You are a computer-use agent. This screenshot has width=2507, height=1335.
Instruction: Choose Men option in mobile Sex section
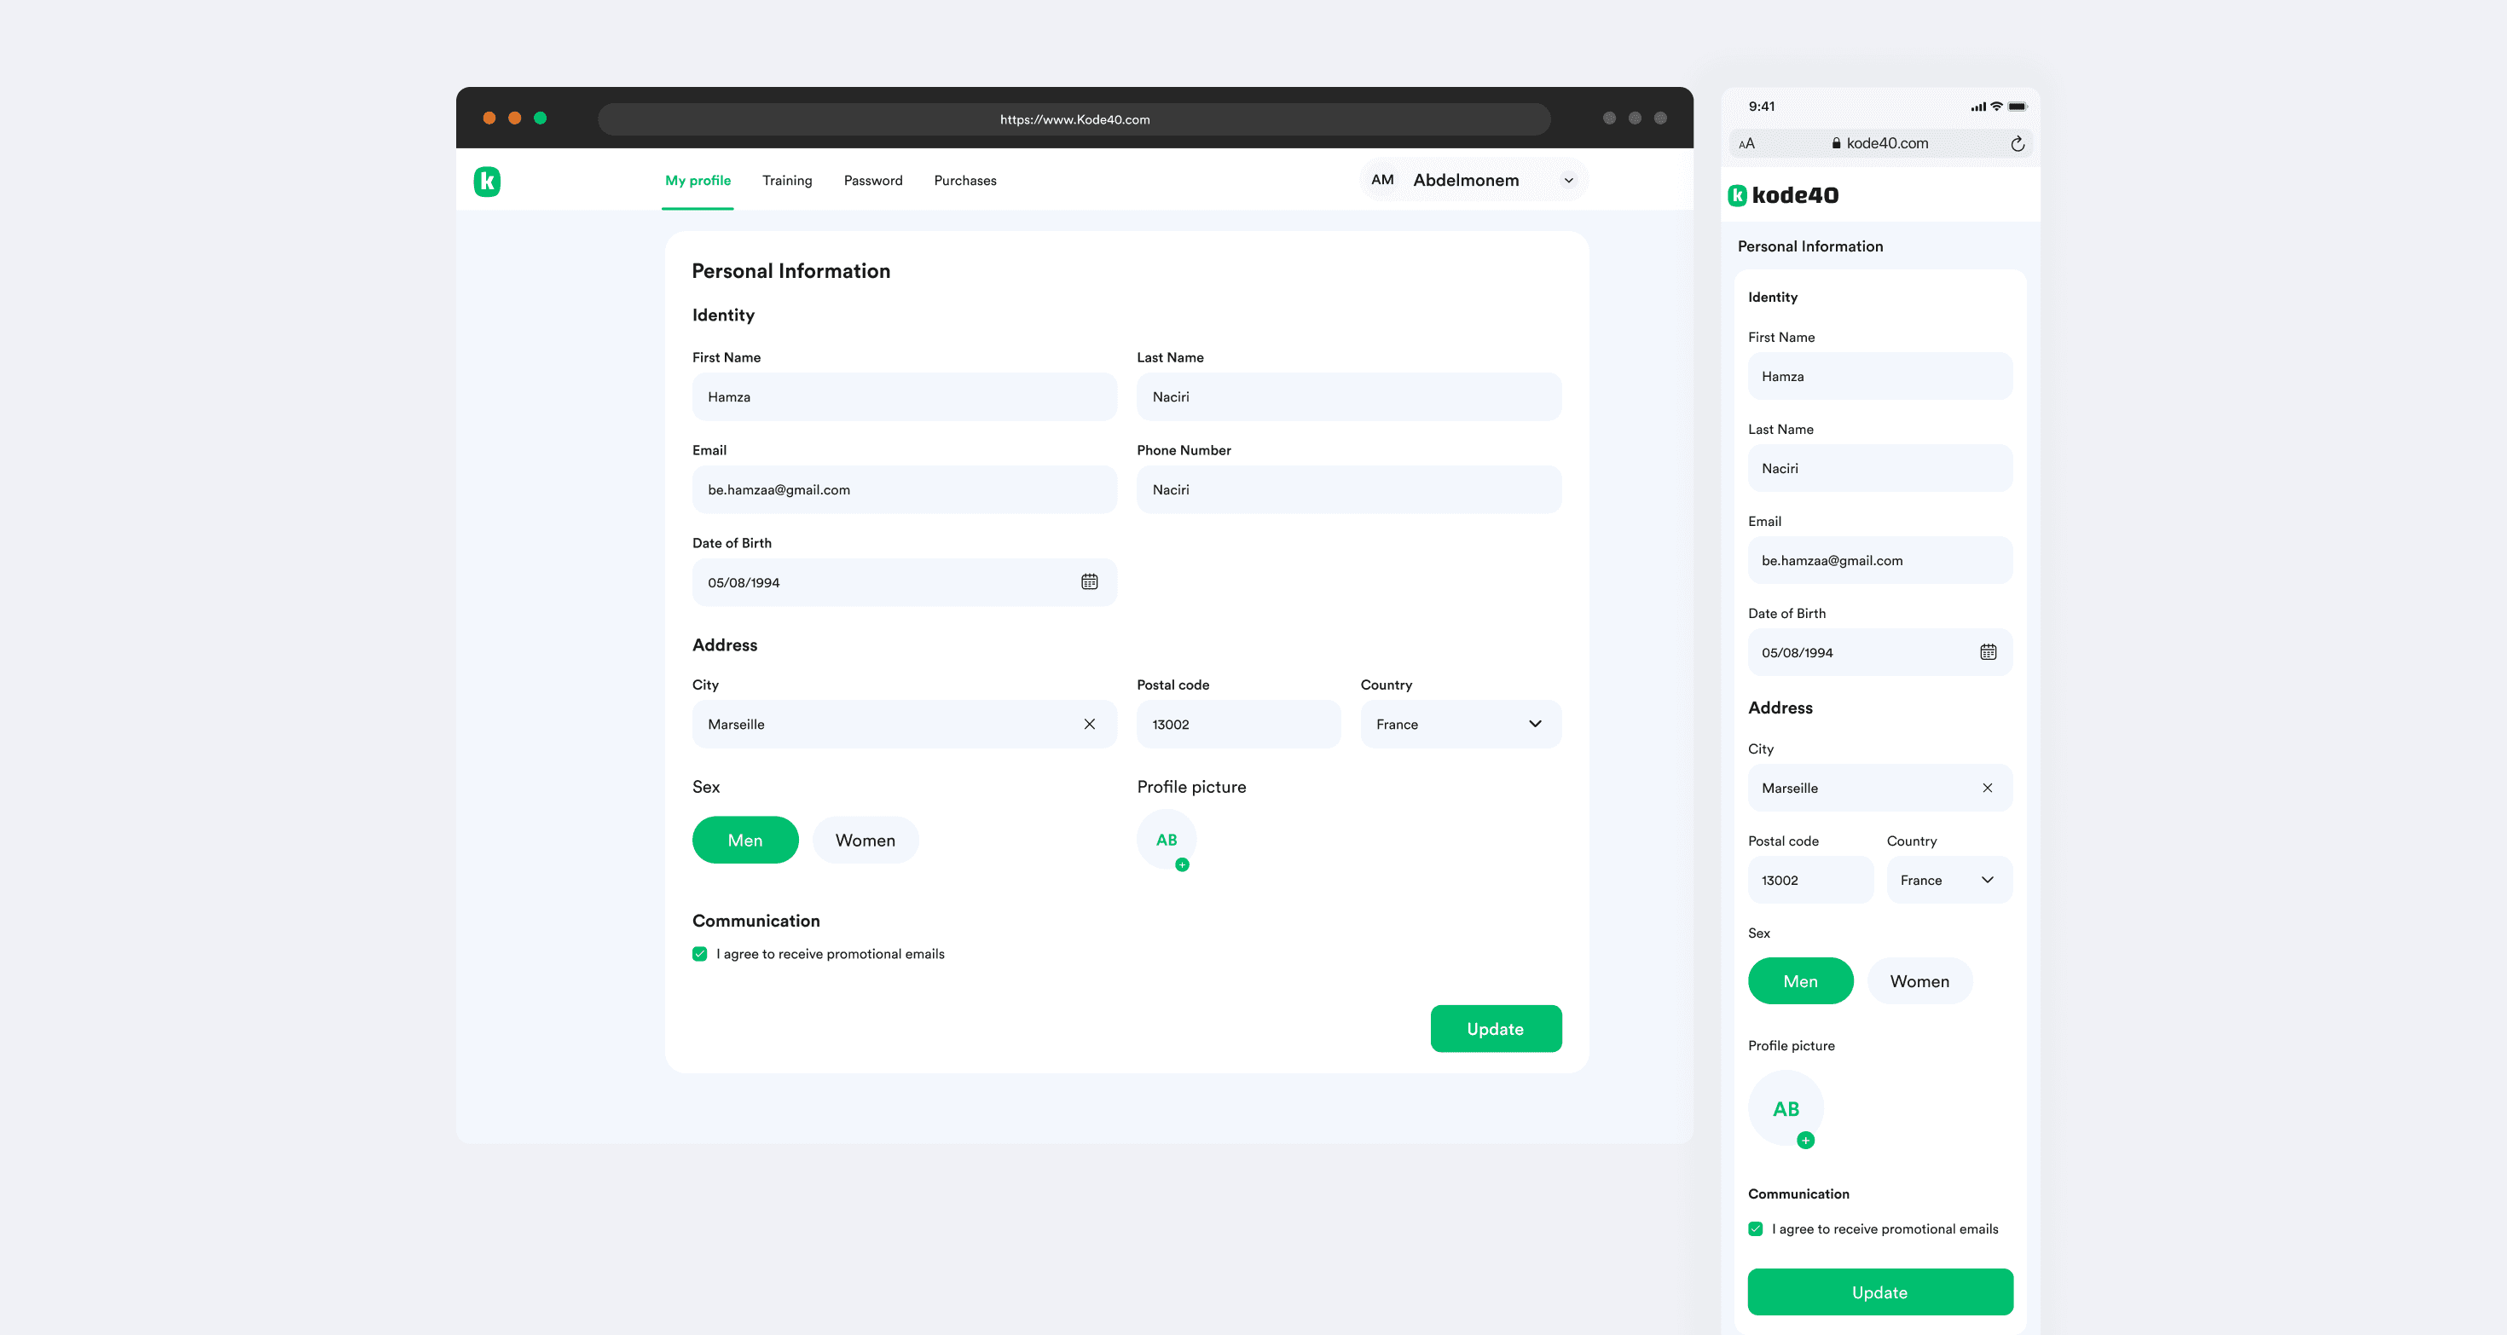tap(1799, 981)
